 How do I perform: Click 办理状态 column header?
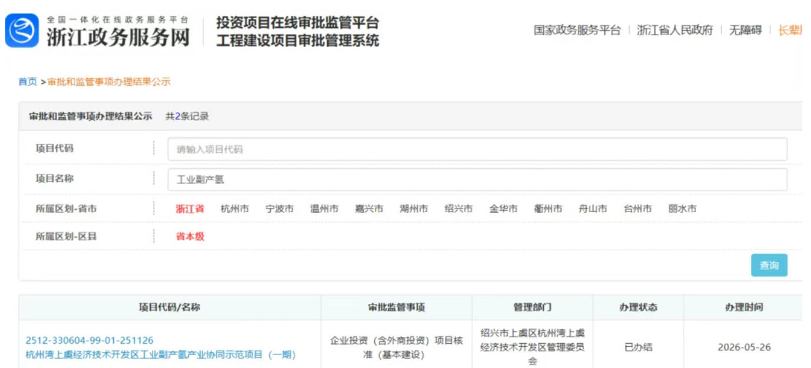click(x=639, y=307)
